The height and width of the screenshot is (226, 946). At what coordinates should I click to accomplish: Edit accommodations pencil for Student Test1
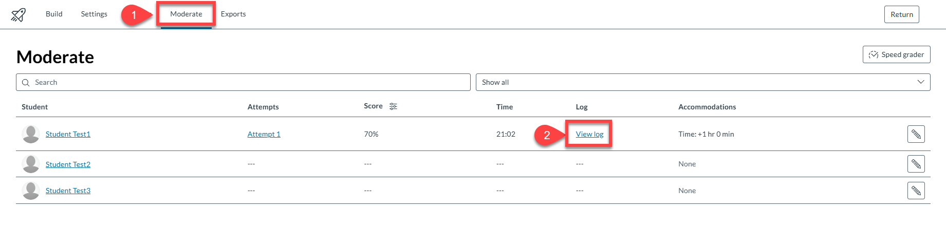coord(916,134)
